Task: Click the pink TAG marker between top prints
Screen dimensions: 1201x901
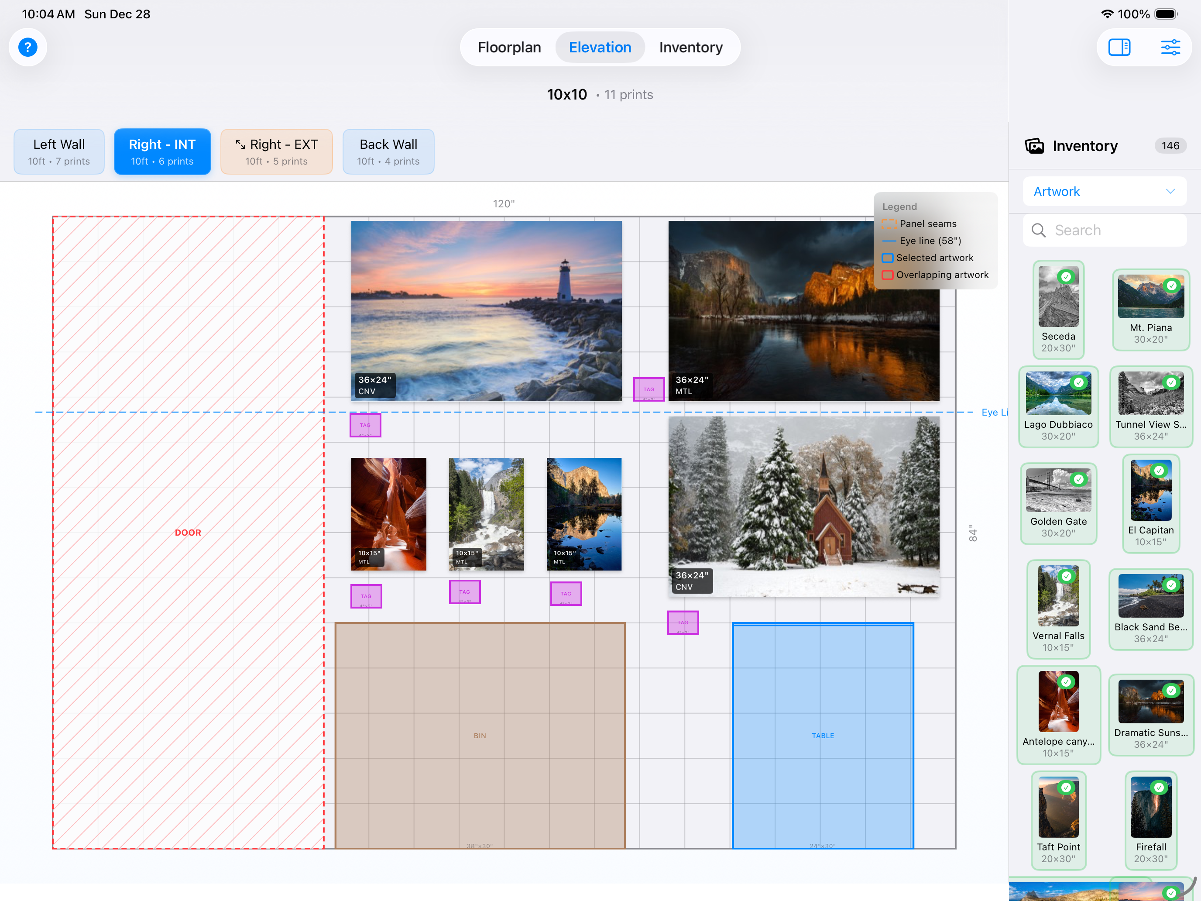Action: pyautogui.click(x=649, y=389)
